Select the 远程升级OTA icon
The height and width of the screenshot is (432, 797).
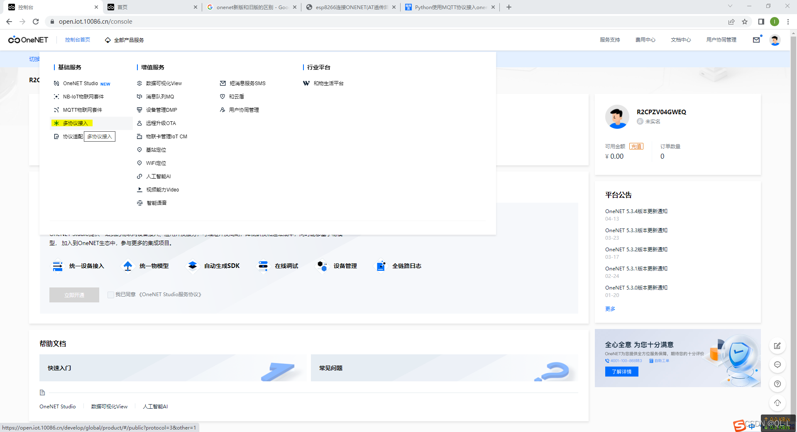pos(140,123)
